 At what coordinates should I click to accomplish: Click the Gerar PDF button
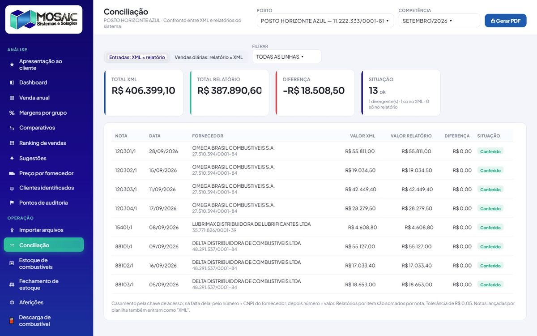(x=506, y=21)
